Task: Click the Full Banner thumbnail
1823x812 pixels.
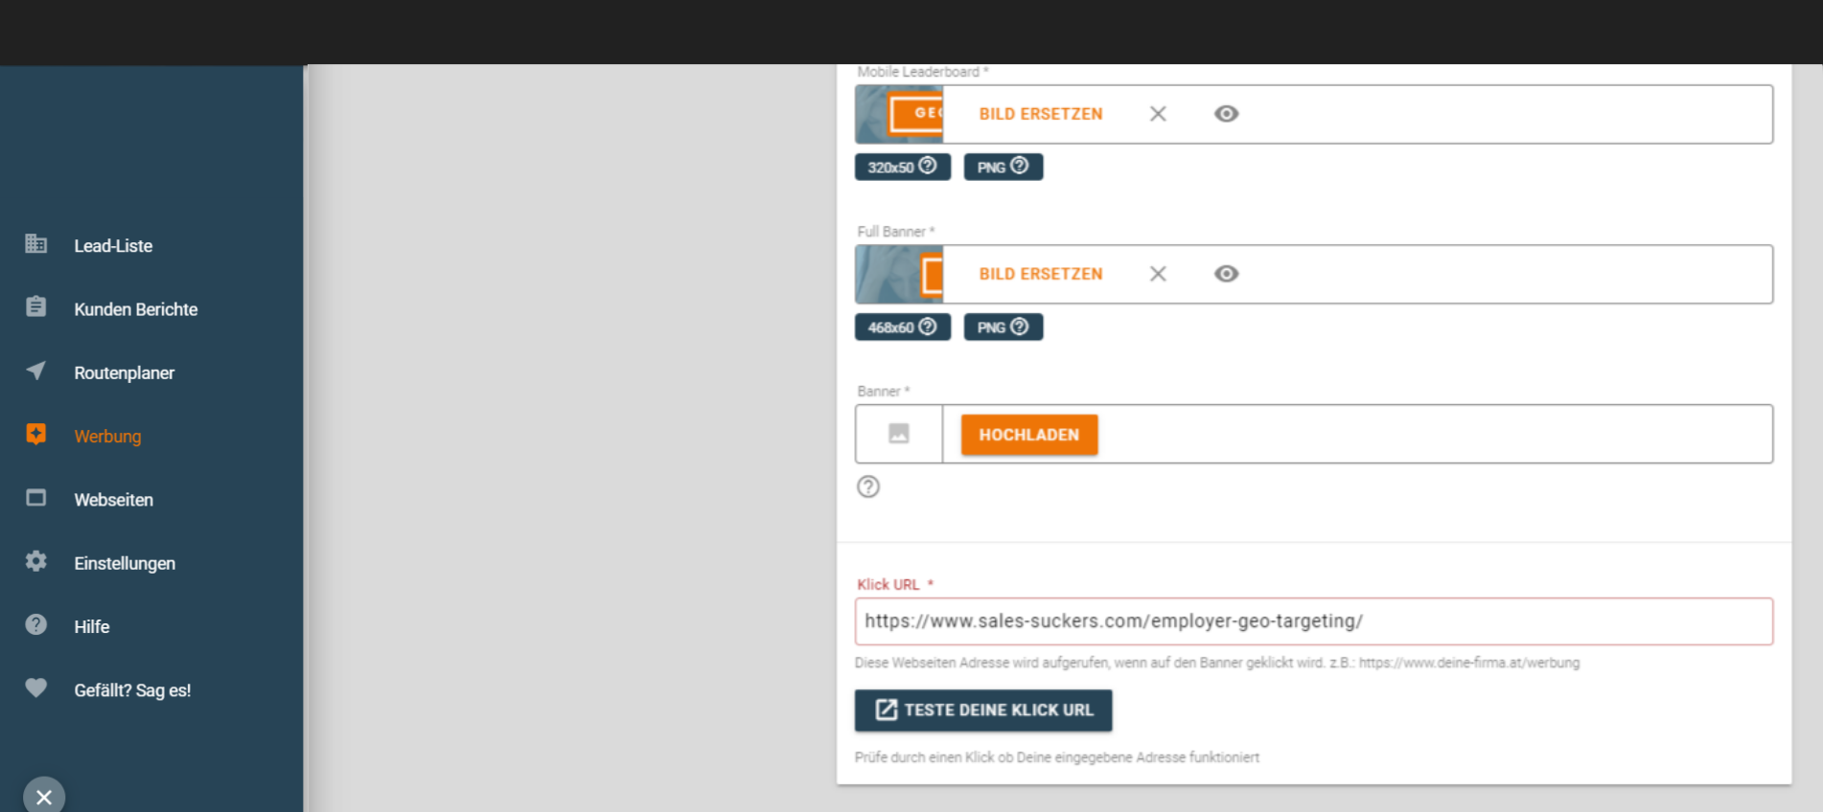Action: click(899, 274)
